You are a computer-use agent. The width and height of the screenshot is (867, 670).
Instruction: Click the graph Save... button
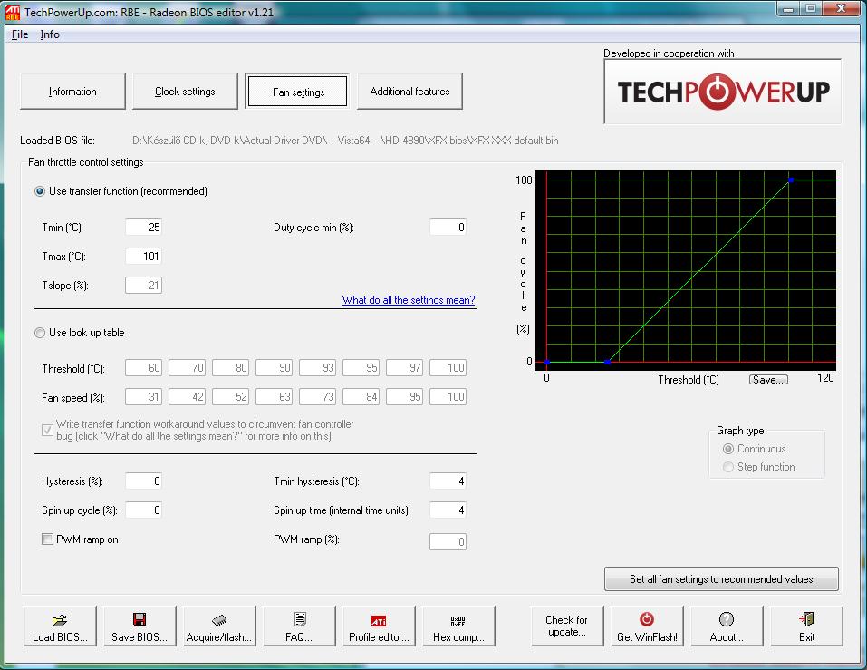pos(768,380)
